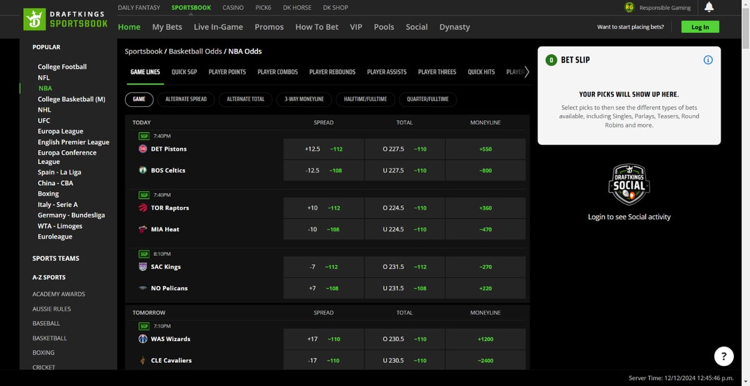
Task: Bet DET Pistons +12.5 spread
Action: coord(323,149)
